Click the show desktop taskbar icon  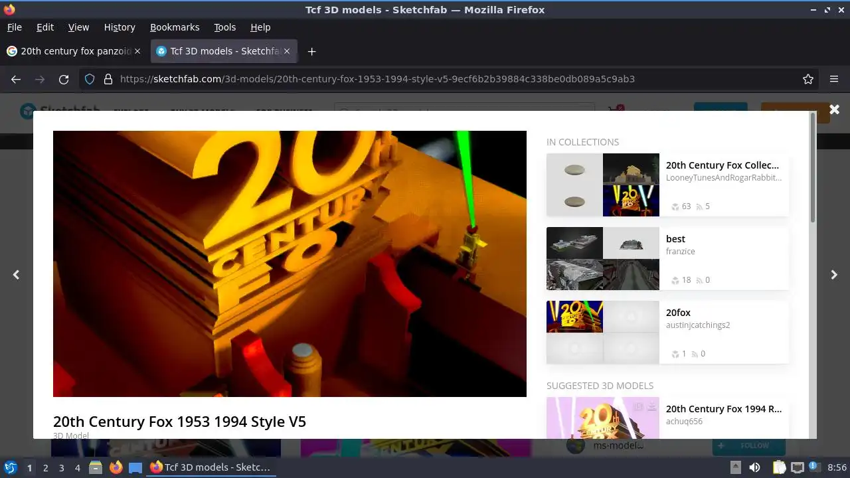(135, 467)
